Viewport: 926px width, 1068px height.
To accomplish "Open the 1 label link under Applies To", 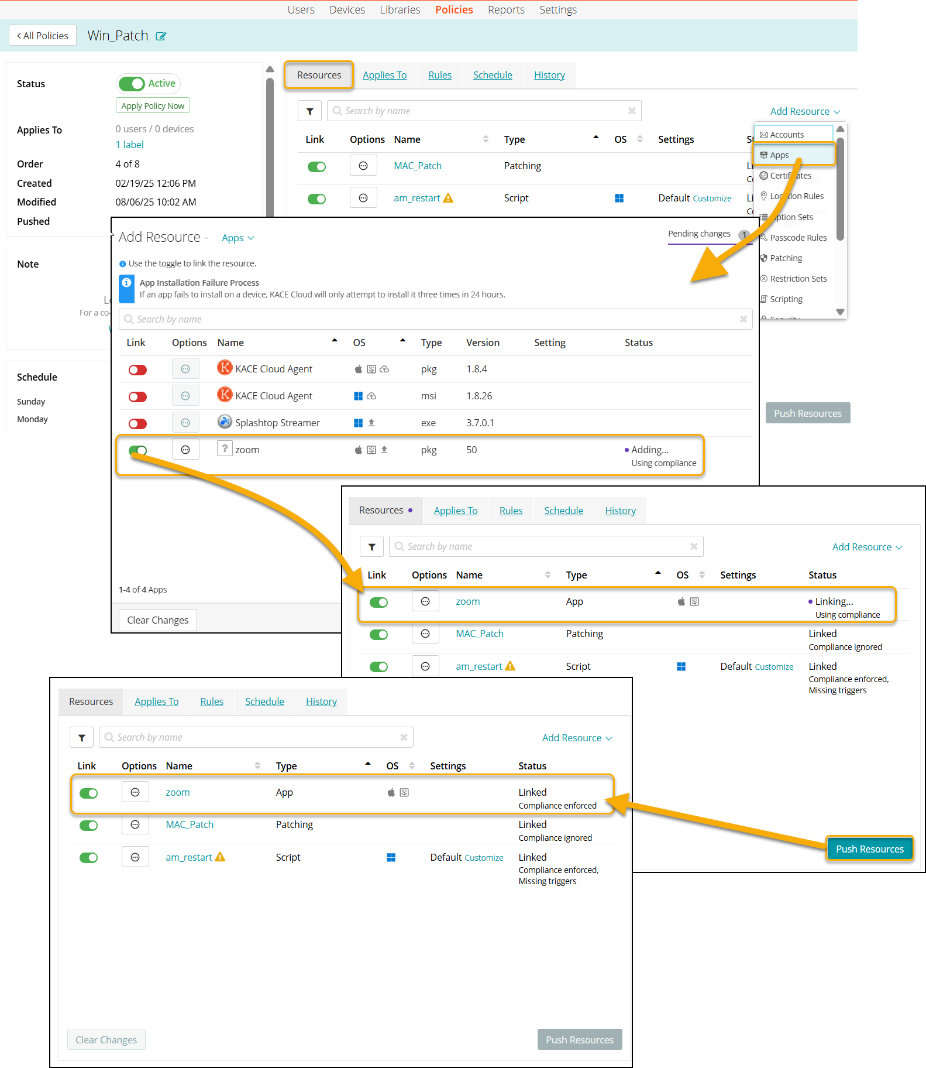I will click(129, 145).
